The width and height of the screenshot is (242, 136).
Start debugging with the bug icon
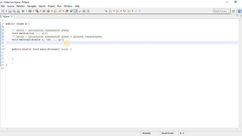pos(23,11)
